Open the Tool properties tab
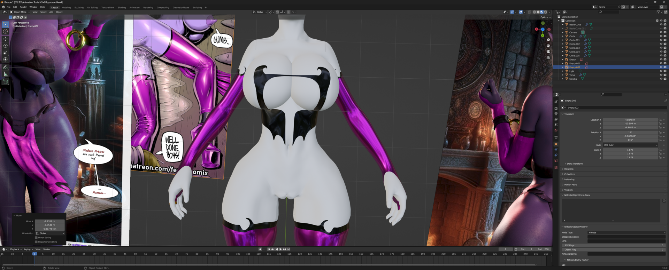The height and width of the screenshot is (270, 669). tap(556, 102)
